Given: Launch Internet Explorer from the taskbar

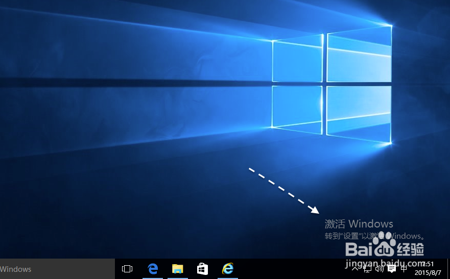Looking at the screenshot, I should (228, 269).
